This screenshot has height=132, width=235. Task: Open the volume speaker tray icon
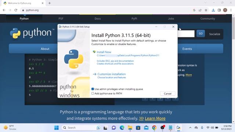pos(212,128)
